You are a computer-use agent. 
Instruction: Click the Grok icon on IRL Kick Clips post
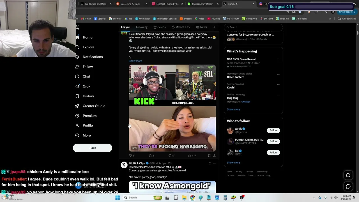click(210, 163)
